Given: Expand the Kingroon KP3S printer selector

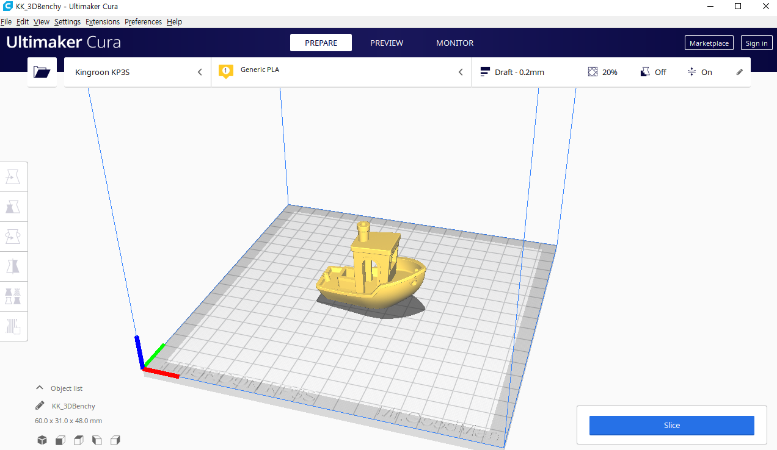Looking at the screenshot, I should point(137,72).
